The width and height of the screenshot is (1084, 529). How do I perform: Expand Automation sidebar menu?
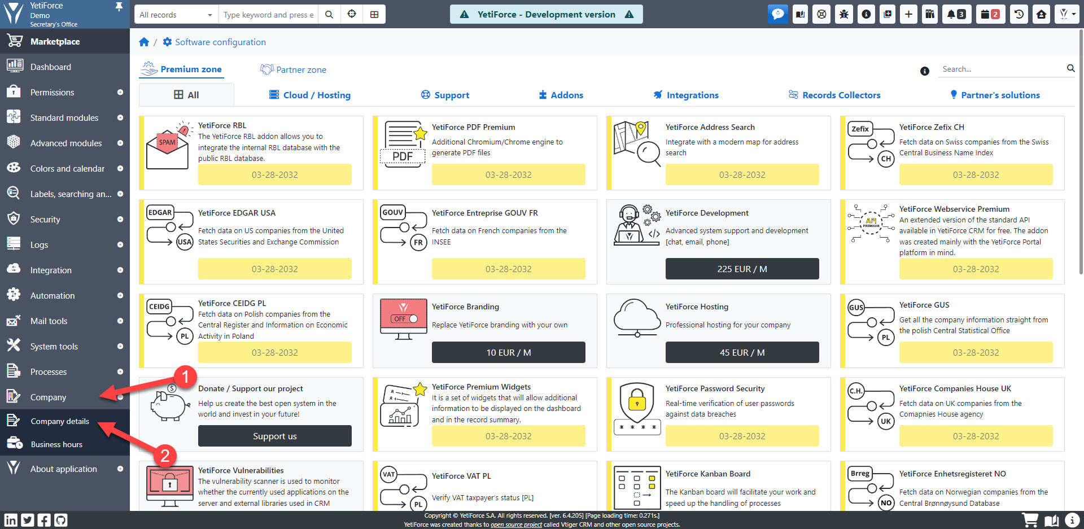pos(65,296)
